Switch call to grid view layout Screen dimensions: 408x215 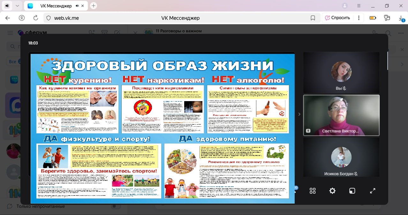click(313, 191)
